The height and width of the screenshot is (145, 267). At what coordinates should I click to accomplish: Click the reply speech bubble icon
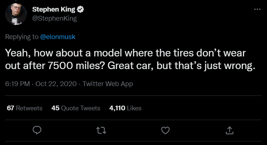[x=37, y=130]
